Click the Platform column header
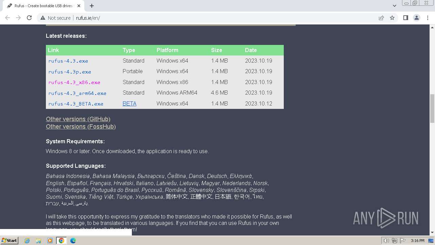The height and width of the screenshot is (245, 435). tap(167, 50)
